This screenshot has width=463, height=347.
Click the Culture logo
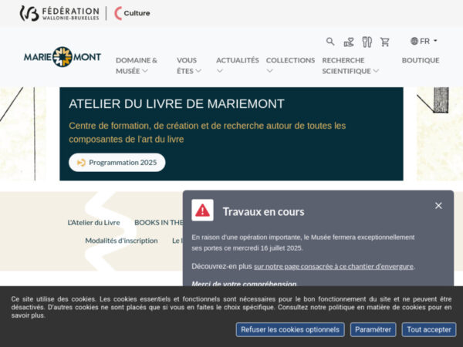pyautogui.click(x=132, y=13)
